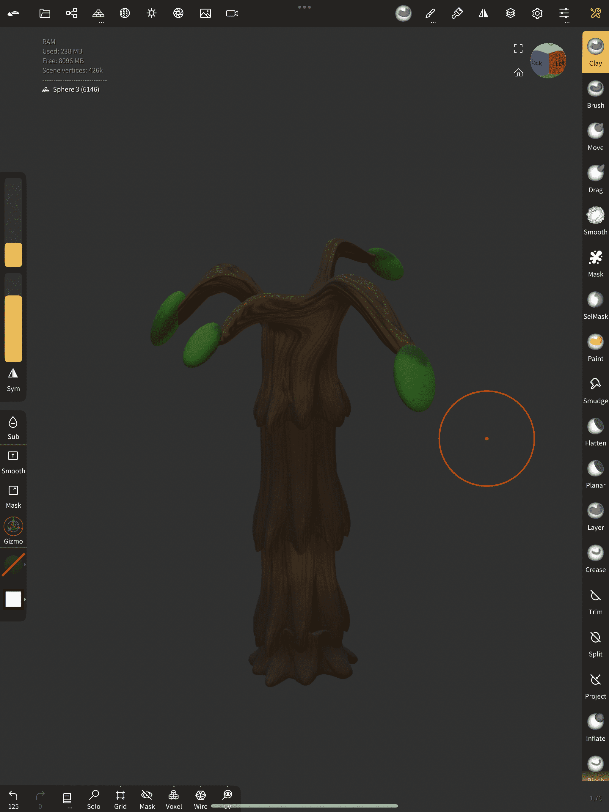Open the Scene hierarchy menu
The width and height of the screenshot is (609, 812).
click(72, 14)
